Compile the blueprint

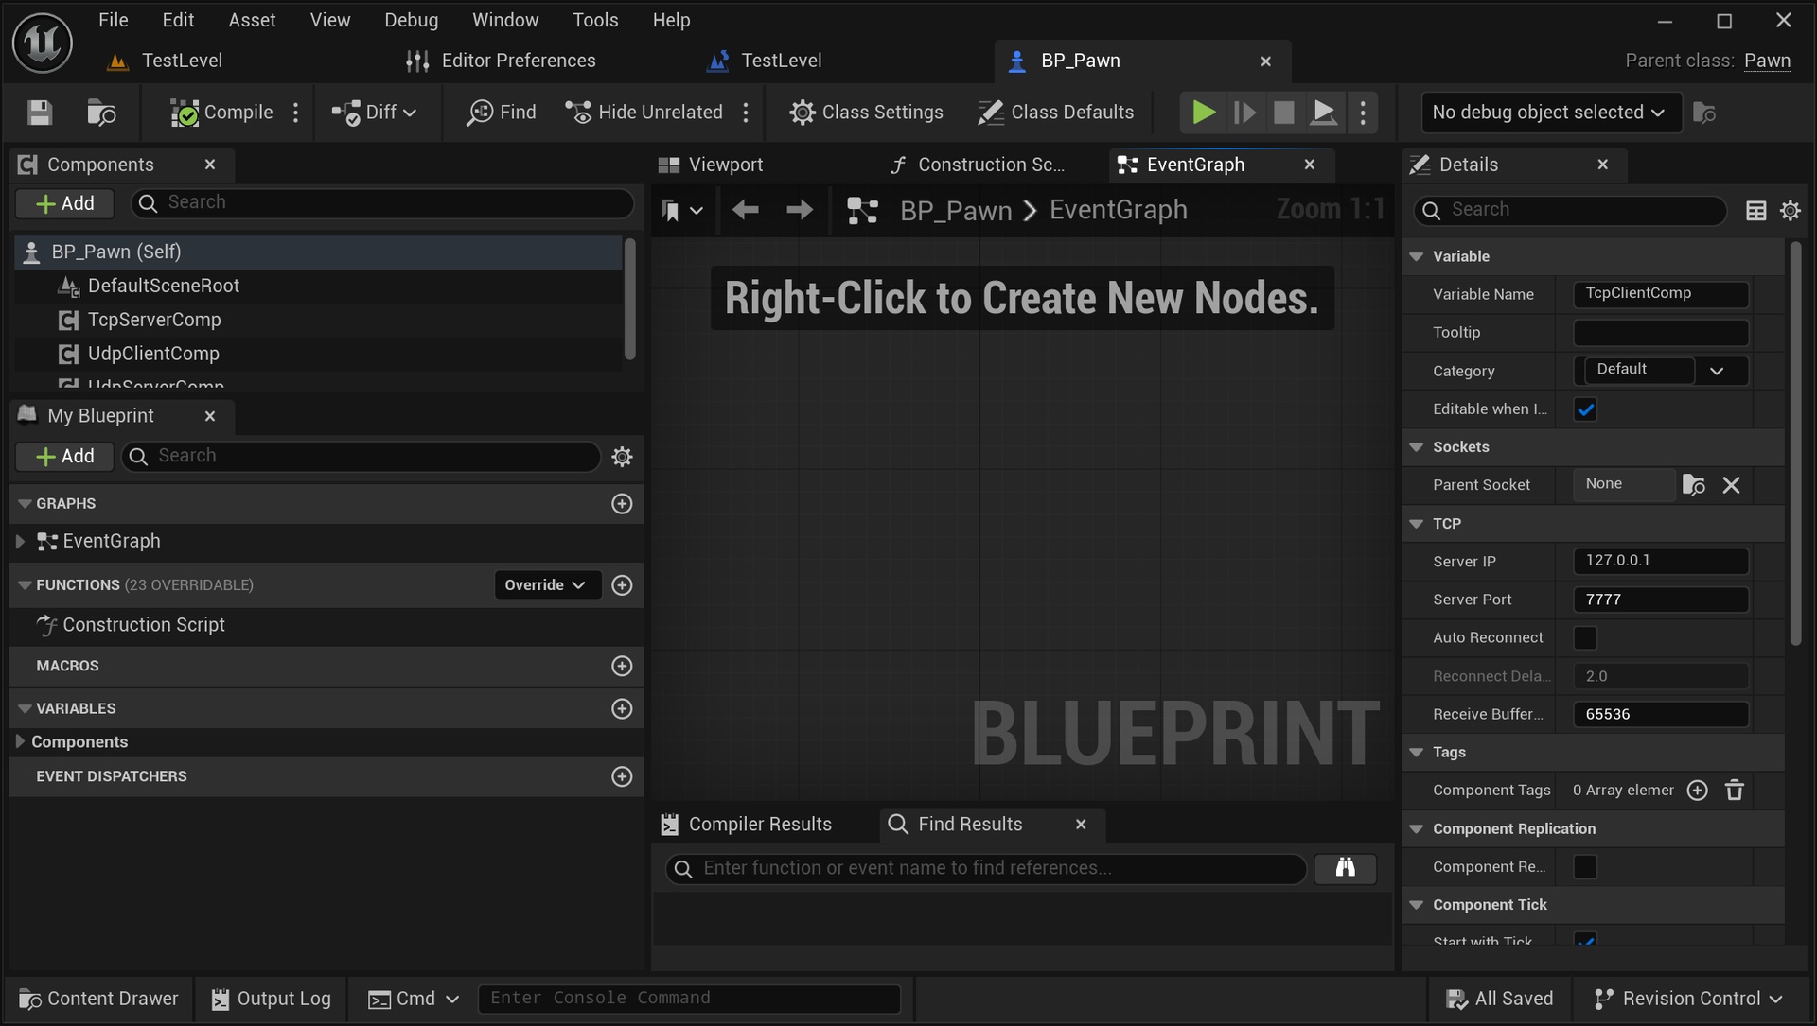(221, 113)
